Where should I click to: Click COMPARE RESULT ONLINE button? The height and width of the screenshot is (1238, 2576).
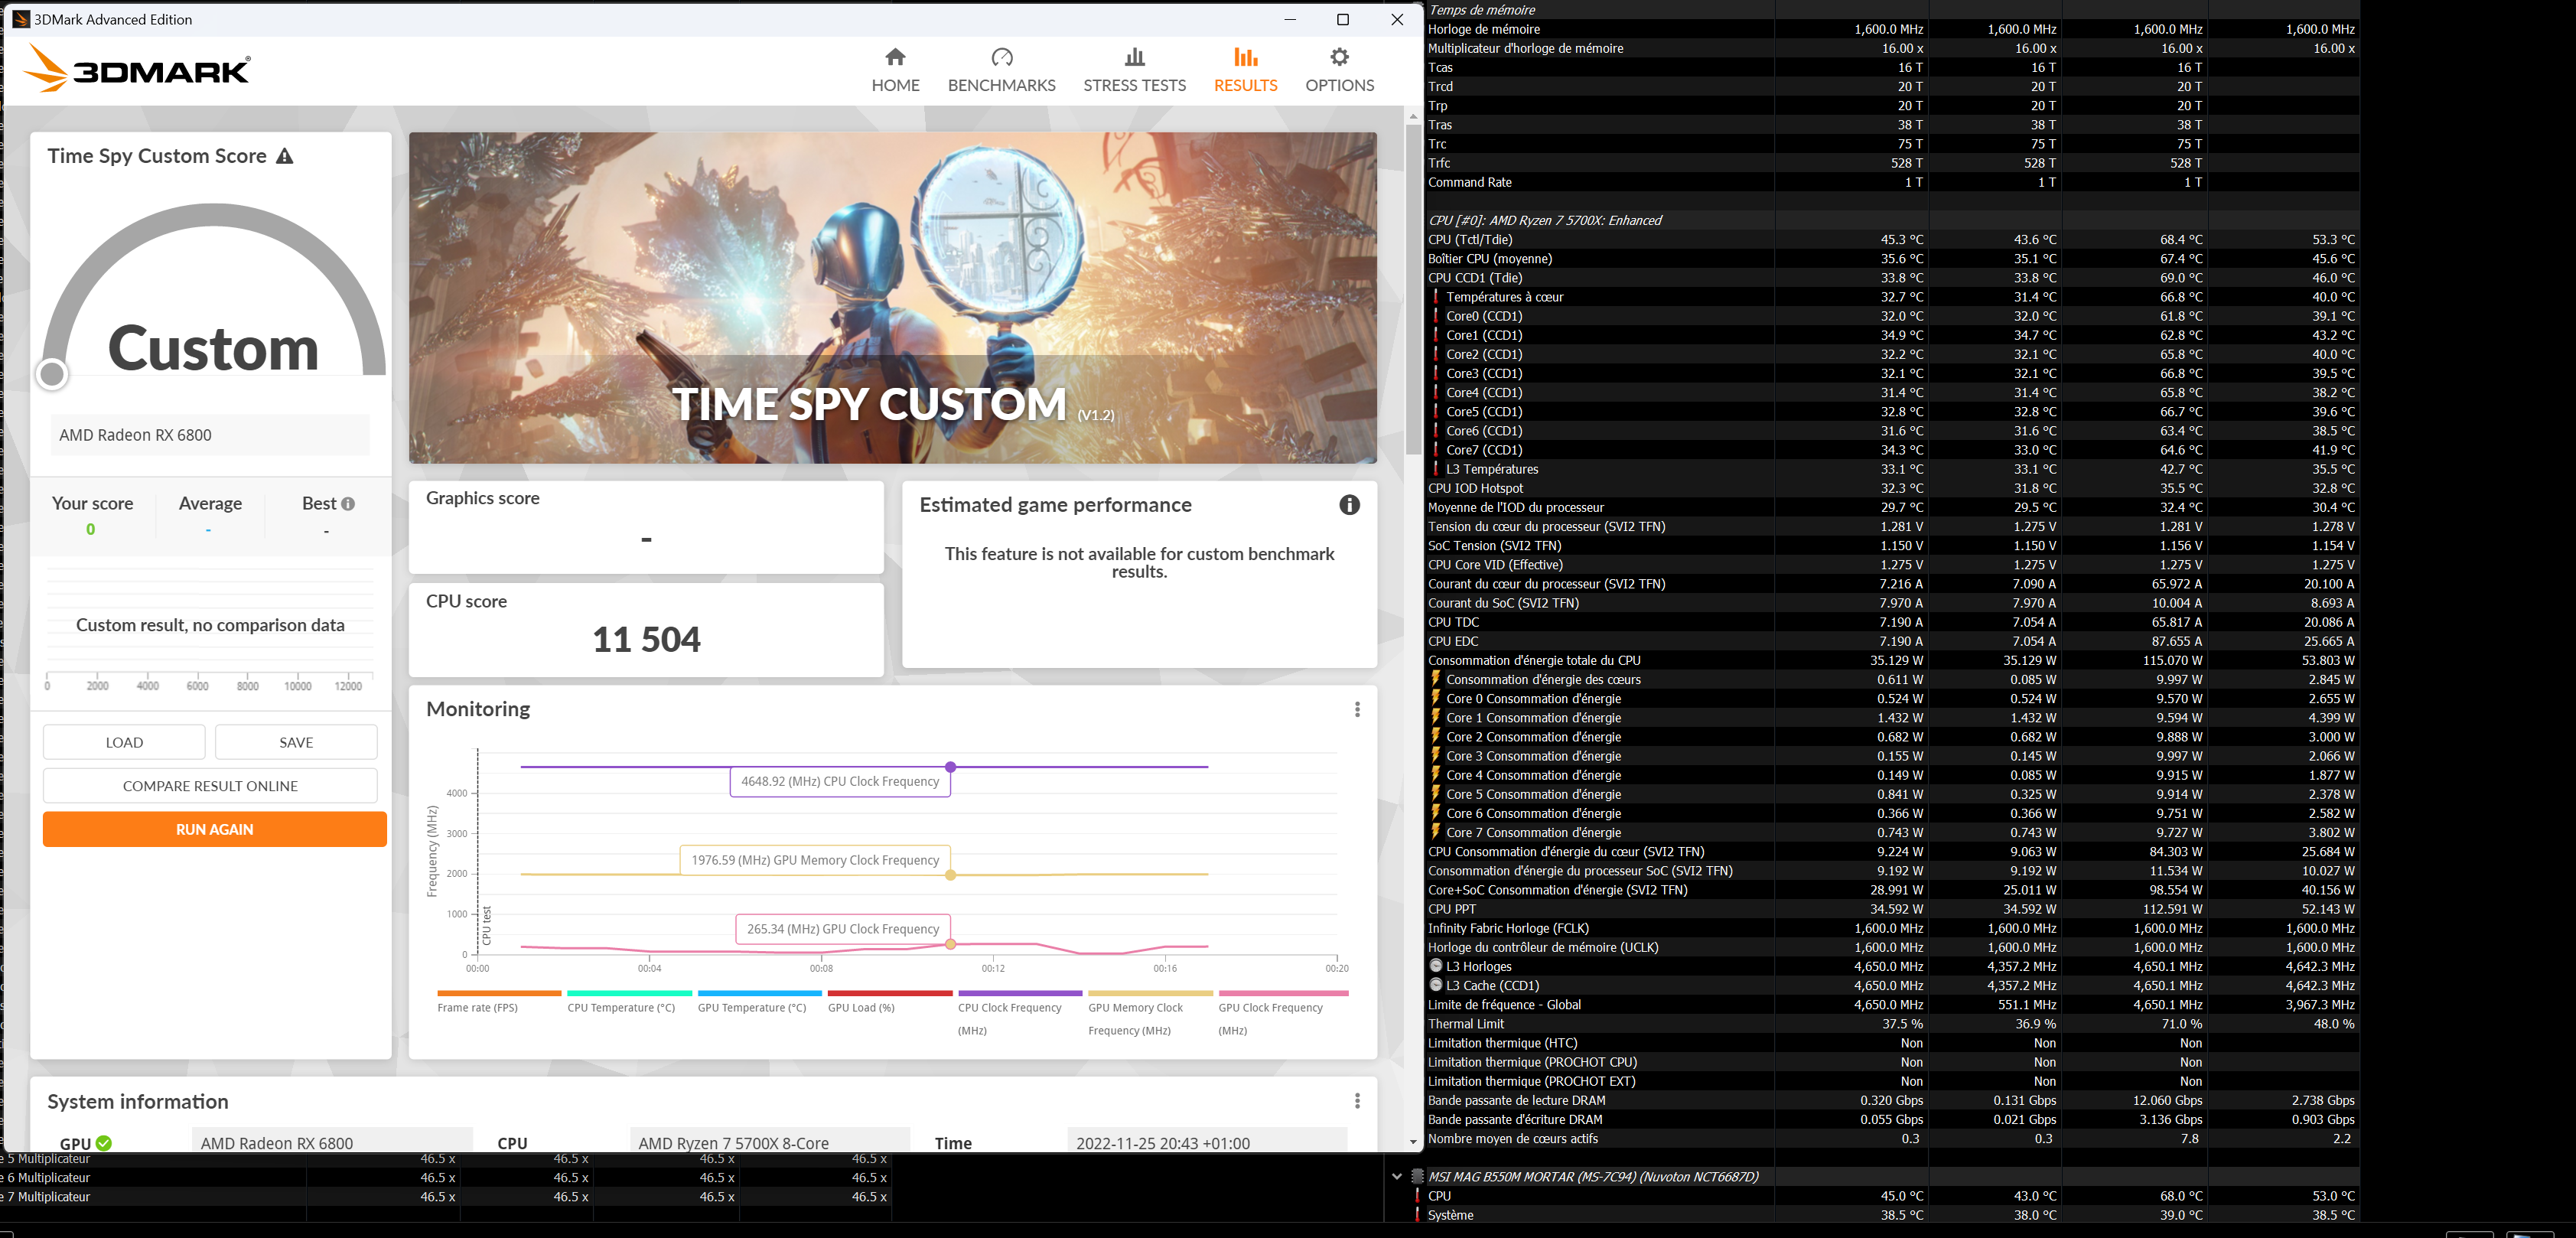coord(210,786)
